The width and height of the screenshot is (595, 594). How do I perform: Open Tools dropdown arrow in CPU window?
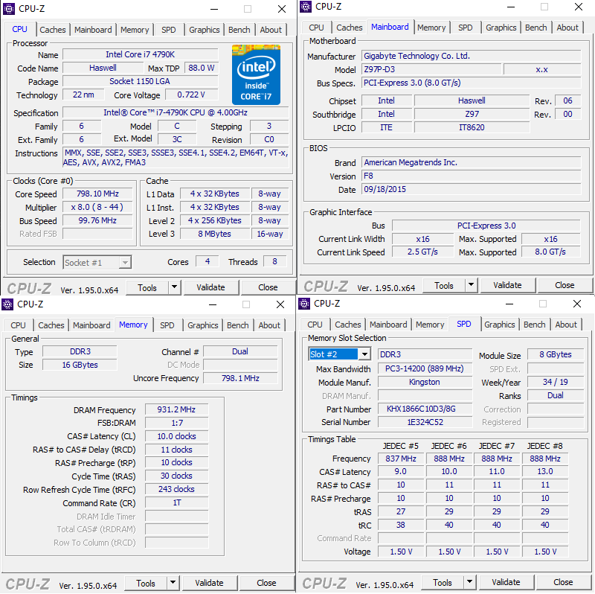[x=174, y=287]
